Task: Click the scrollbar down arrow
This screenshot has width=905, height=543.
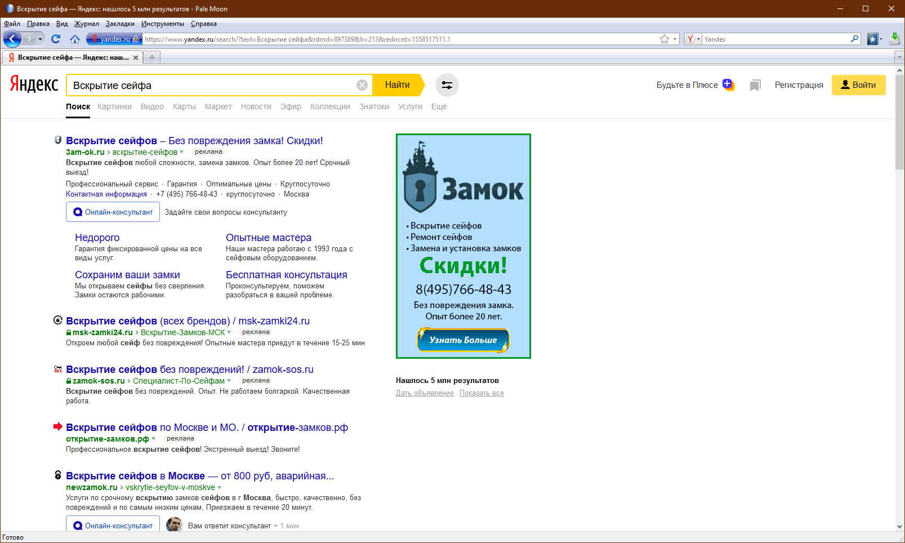Action: click(x=899, y=526)
